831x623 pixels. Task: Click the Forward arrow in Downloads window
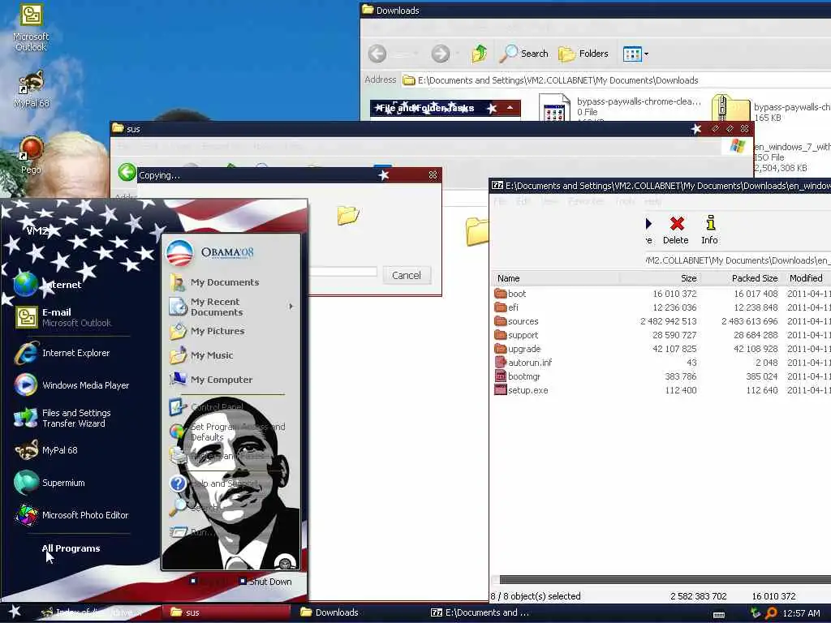tap(441, 54)
